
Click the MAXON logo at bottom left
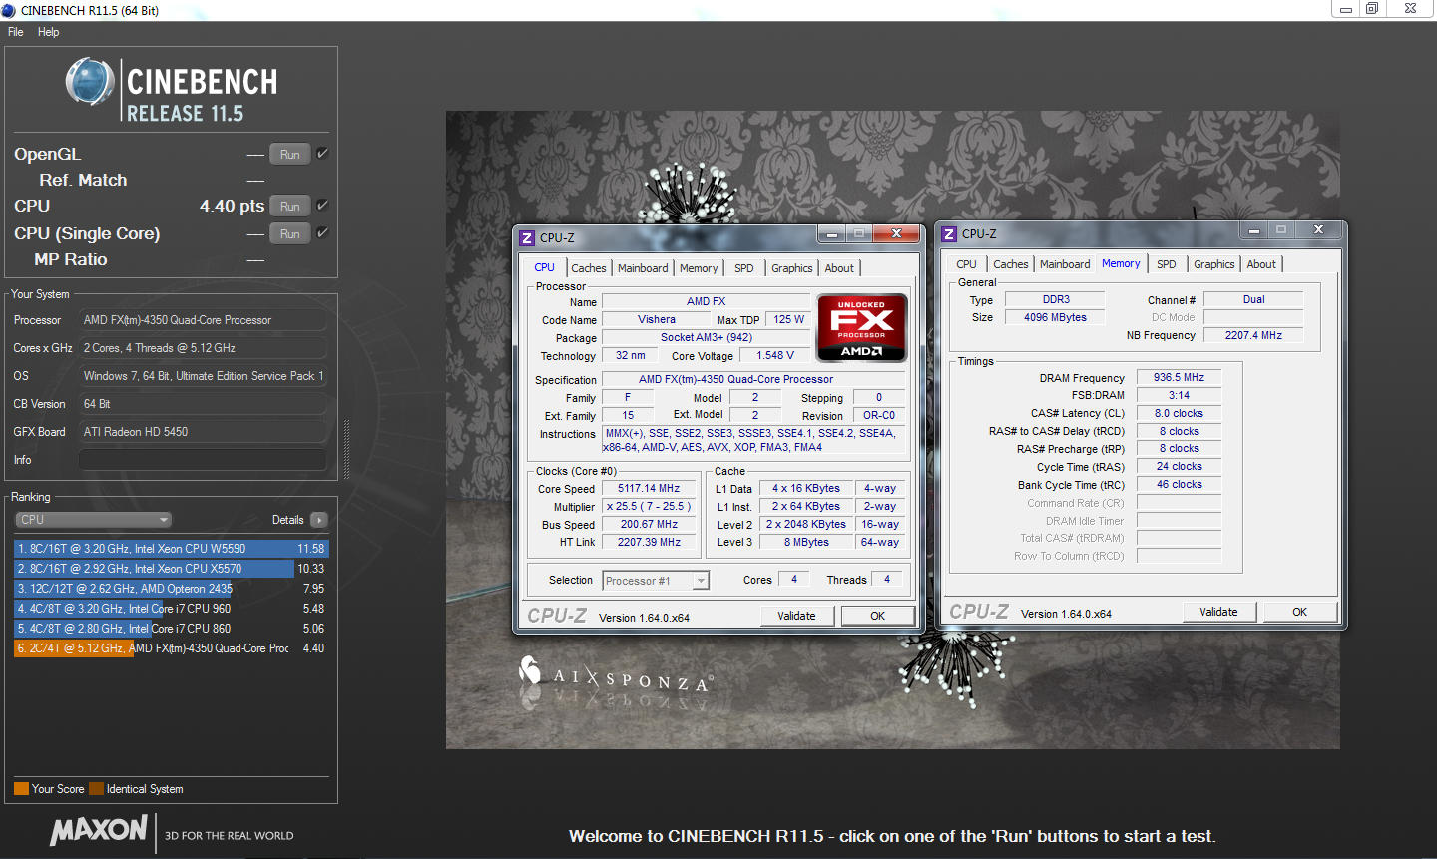(x=99, y=830)
